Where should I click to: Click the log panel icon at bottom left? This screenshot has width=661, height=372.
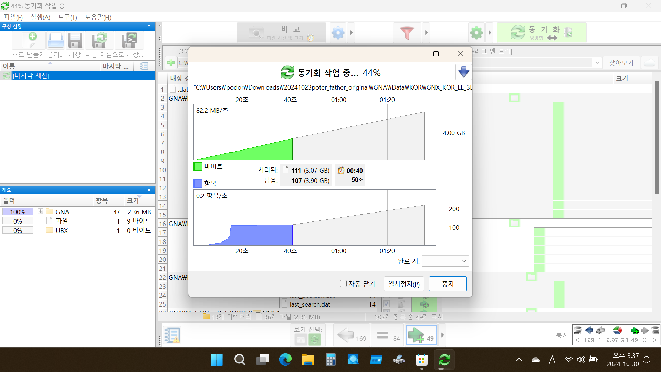(x=172, y=335)
